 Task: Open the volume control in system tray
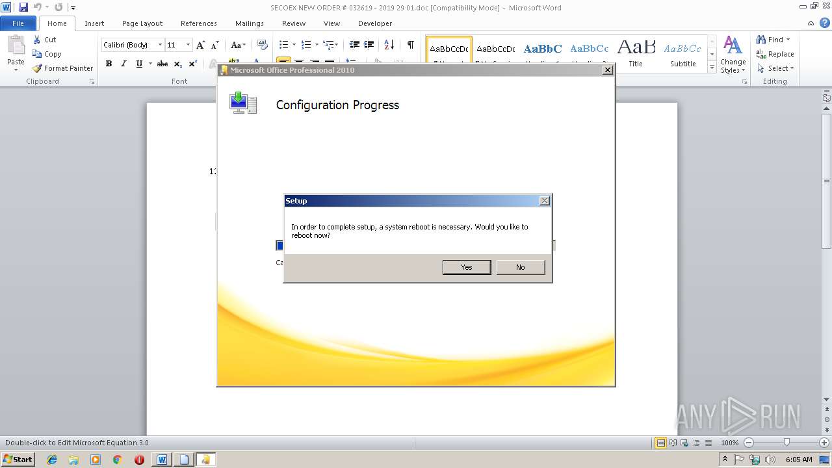(770, 460)
